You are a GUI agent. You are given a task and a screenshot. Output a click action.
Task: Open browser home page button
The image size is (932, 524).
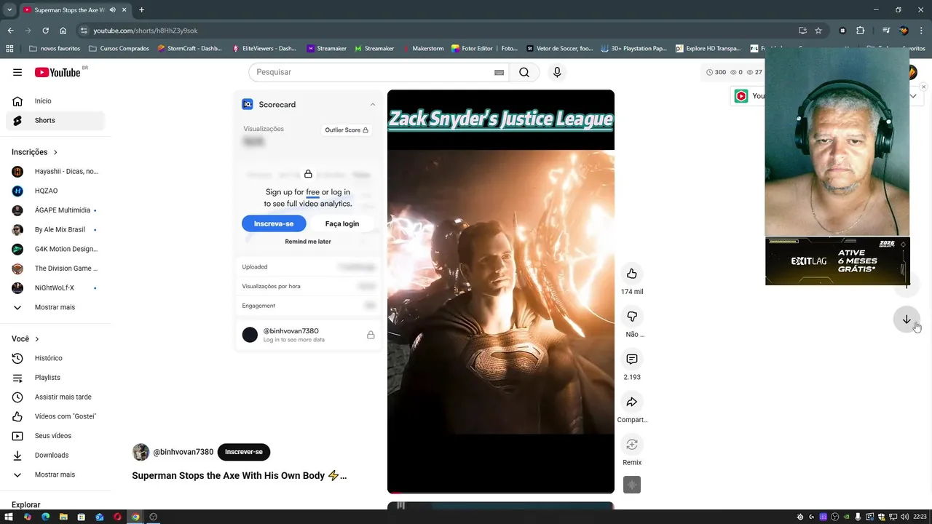click(63, 31)
